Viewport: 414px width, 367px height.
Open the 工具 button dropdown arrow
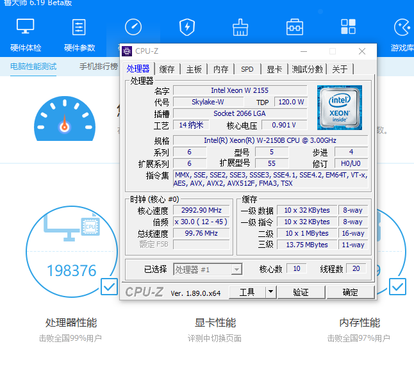270,292
